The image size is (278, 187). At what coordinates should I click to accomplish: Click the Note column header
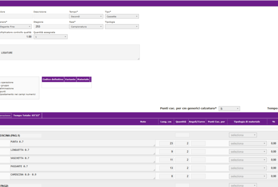point(143,122)
